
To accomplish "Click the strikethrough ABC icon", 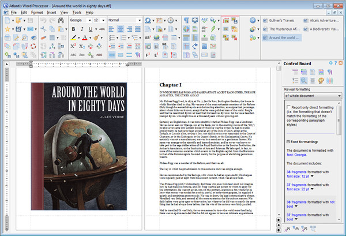I will (101, 29).
